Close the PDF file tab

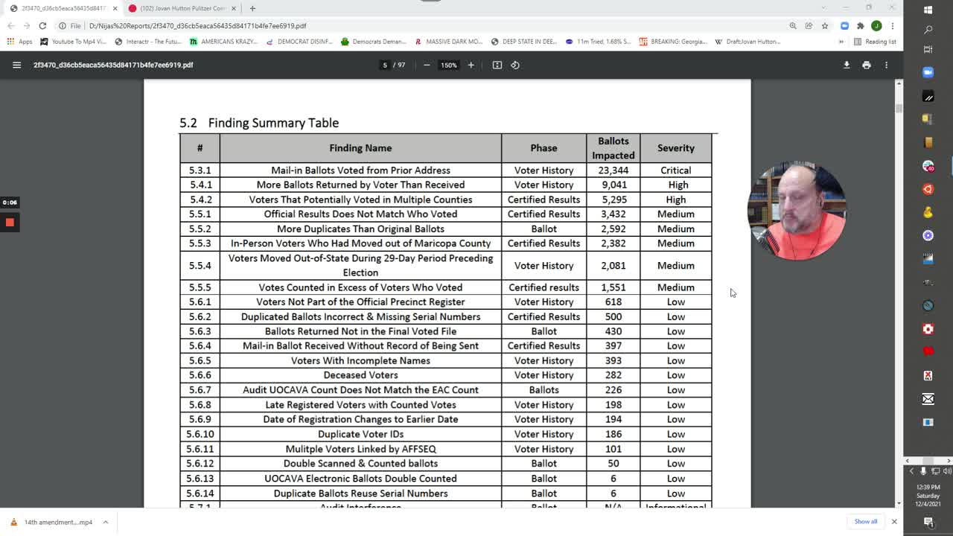coord(115,8)
